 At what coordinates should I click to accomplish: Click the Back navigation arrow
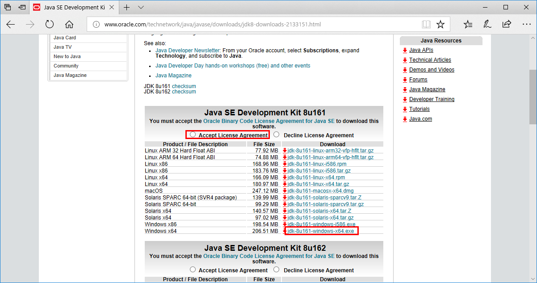(11, 24)
